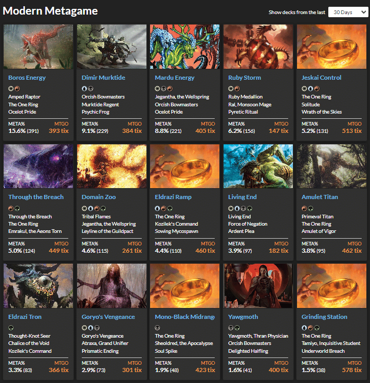Open the Goryo's Vengeance deck title link

pyautogui.click(x=108, y=317)
